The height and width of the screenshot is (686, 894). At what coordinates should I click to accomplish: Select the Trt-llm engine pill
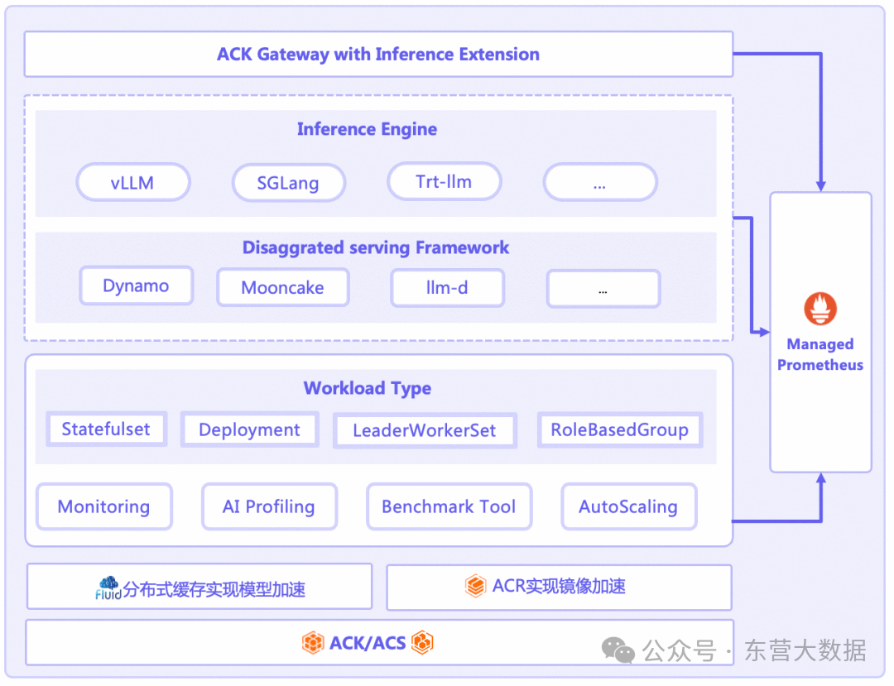click(x=445, y=182)
